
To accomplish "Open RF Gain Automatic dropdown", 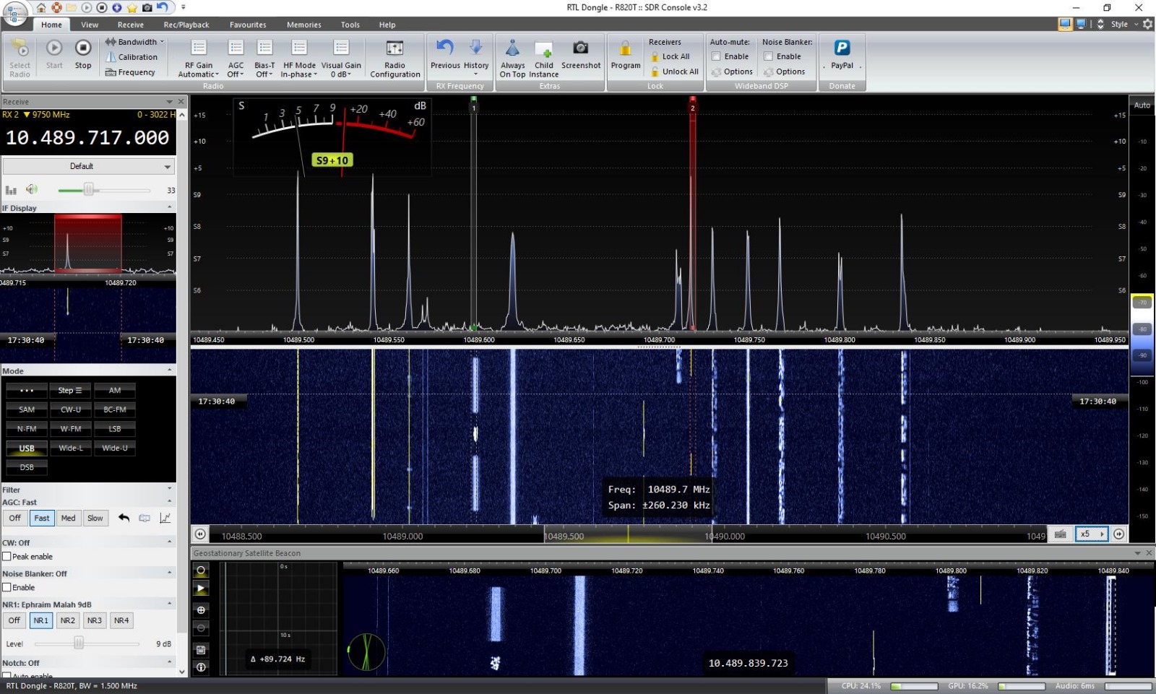I will coord(199,58).
